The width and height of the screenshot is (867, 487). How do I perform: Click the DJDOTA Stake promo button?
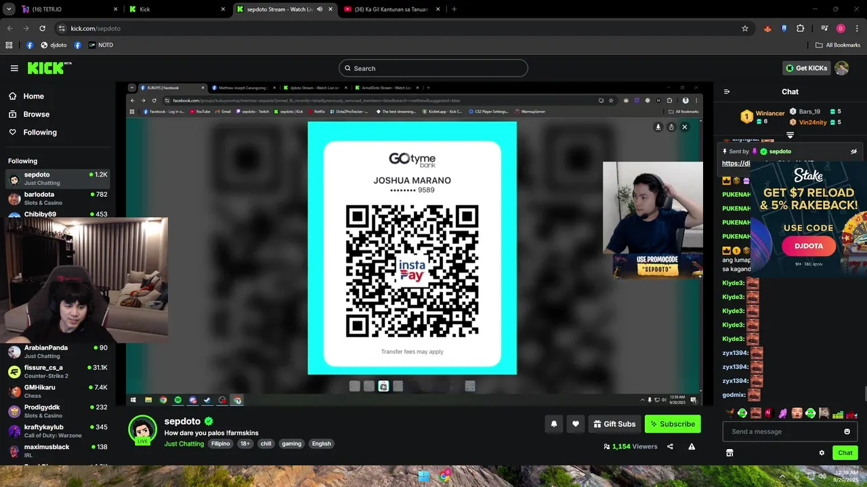pos(809,246)
